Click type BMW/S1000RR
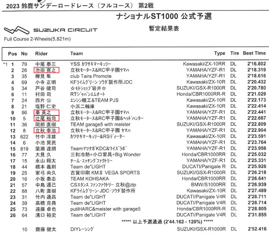 208,185
